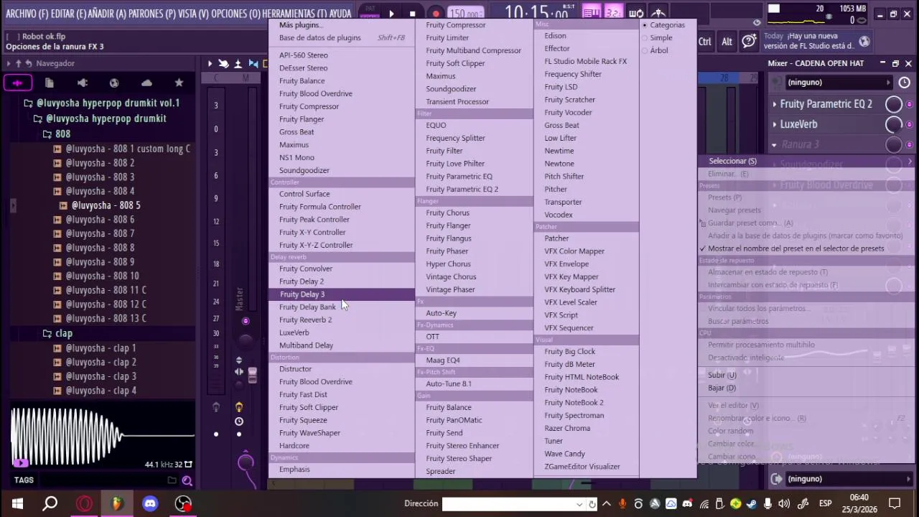The image size is (919, 517).
Task: Toggle Fruity Parametric EQ 2 enable LED
Action: point(910,105)
